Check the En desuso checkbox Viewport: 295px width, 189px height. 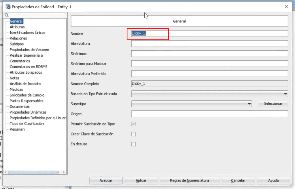pos(133,144)
